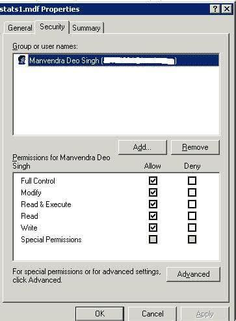The height and width of the screenshot is (321, 236).
Task: Toggle the Allow checkbox for Modify
Action: point(153,192)
